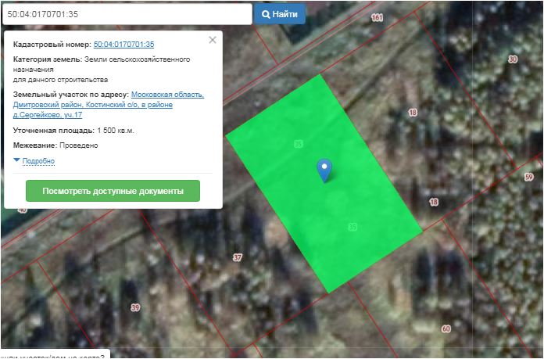The image size is (544, 359).
Task: Click the blue map pin marker
Action: (x=324, y=169)
